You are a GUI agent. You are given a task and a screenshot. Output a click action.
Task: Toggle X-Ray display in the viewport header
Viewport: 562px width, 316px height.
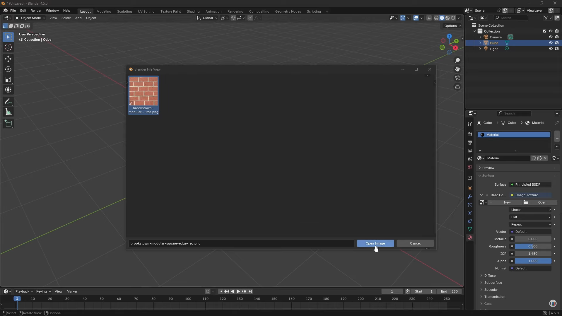click(429, 18)
